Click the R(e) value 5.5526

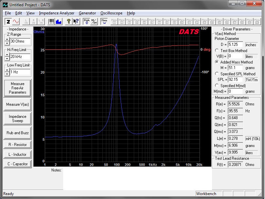[x=235, y=104]
